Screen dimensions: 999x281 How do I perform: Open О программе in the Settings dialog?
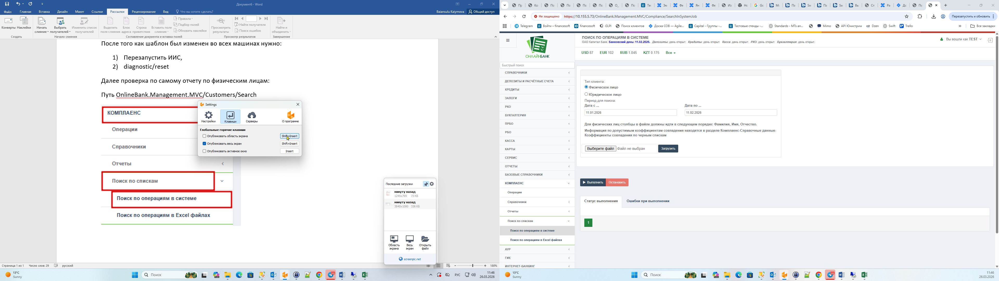tap(291, 117)
